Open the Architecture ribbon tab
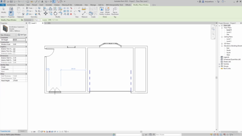Screen dimensions: 242x136 tap(11, 5)
